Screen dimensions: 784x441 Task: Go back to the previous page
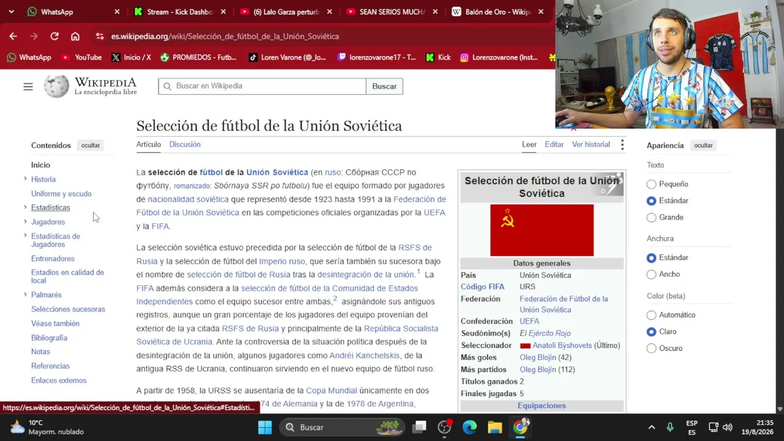(13, 36)
